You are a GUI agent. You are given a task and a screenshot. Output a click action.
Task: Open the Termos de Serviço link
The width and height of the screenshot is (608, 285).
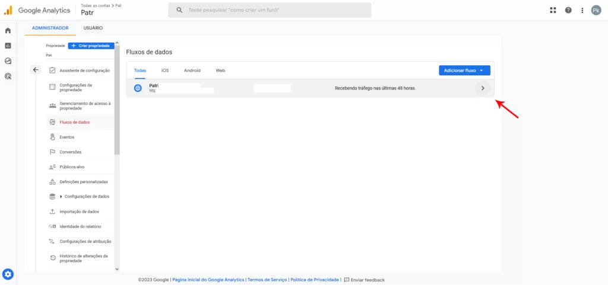click(268, 280)
